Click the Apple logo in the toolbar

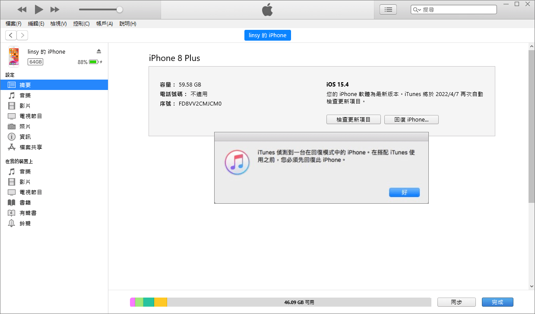267,9
